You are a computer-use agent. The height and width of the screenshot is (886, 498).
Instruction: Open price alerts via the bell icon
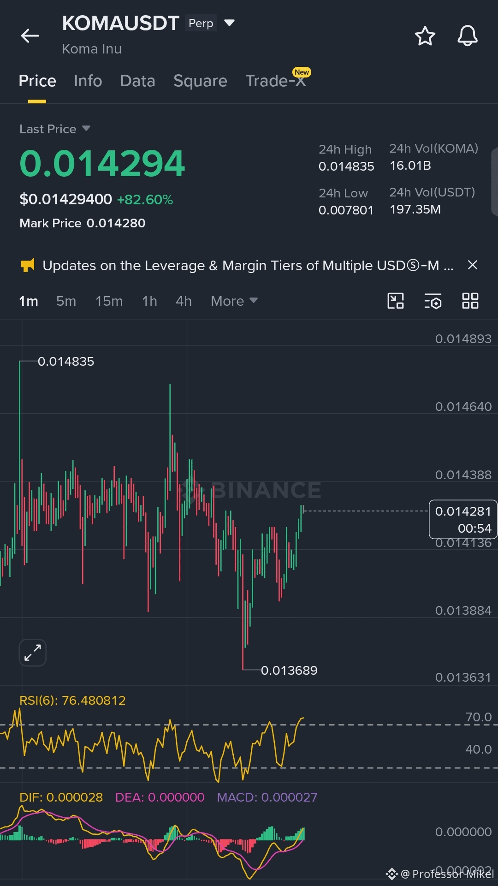467,36
